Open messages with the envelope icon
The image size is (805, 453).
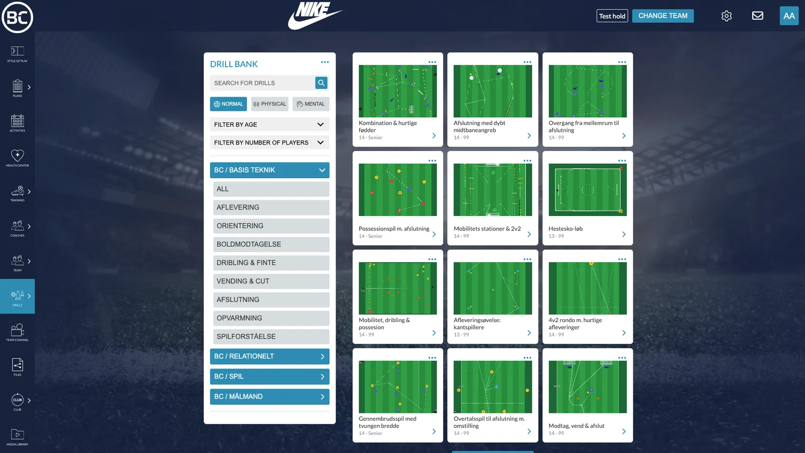coord(758,16)
